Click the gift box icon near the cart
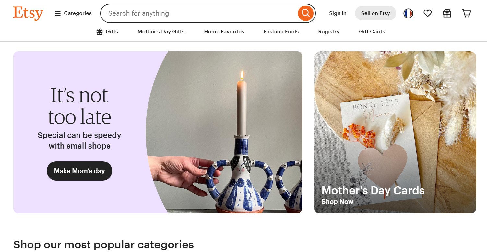 (x=447, y=13)
